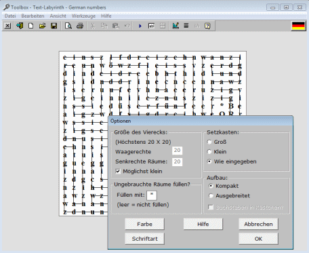Screen dimensions: 309x253
Task: Choose the Ausgebreitet layout option
Action: (211, 195)
